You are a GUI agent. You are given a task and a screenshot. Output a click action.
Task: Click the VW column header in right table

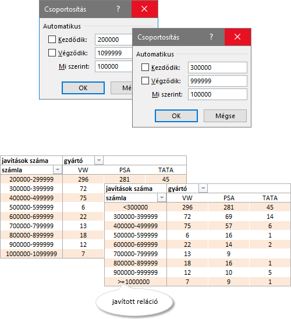[x=187, y=198]
